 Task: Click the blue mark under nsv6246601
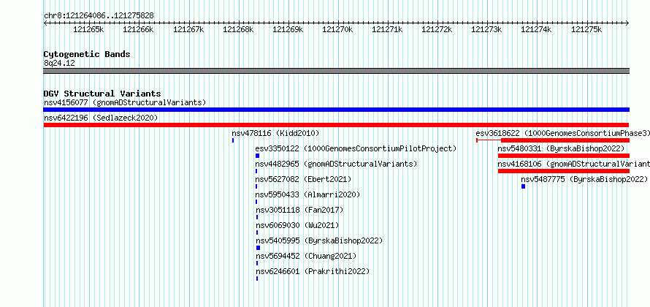pos(257,278)
